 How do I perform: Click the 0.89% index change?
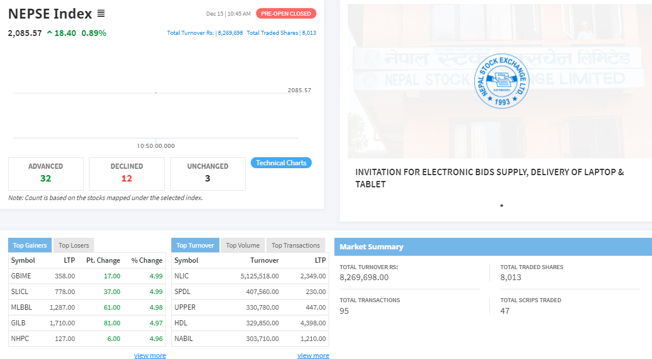coord(94,33)
